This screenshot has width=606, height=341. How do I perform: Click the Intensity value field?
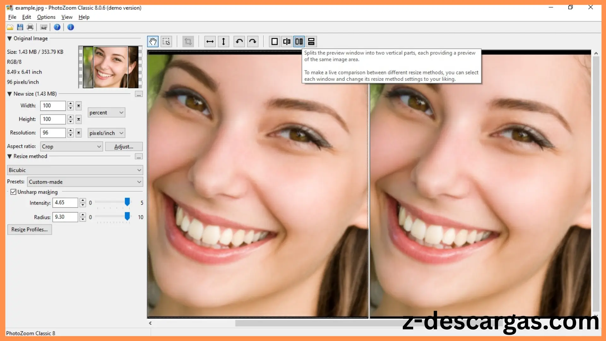65,203
